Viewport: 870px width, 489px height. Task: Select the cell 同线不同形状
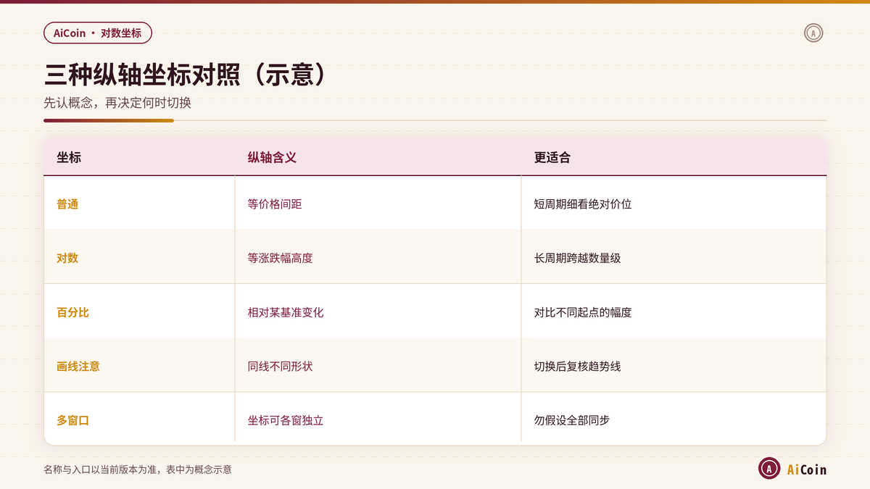point(280,367)
